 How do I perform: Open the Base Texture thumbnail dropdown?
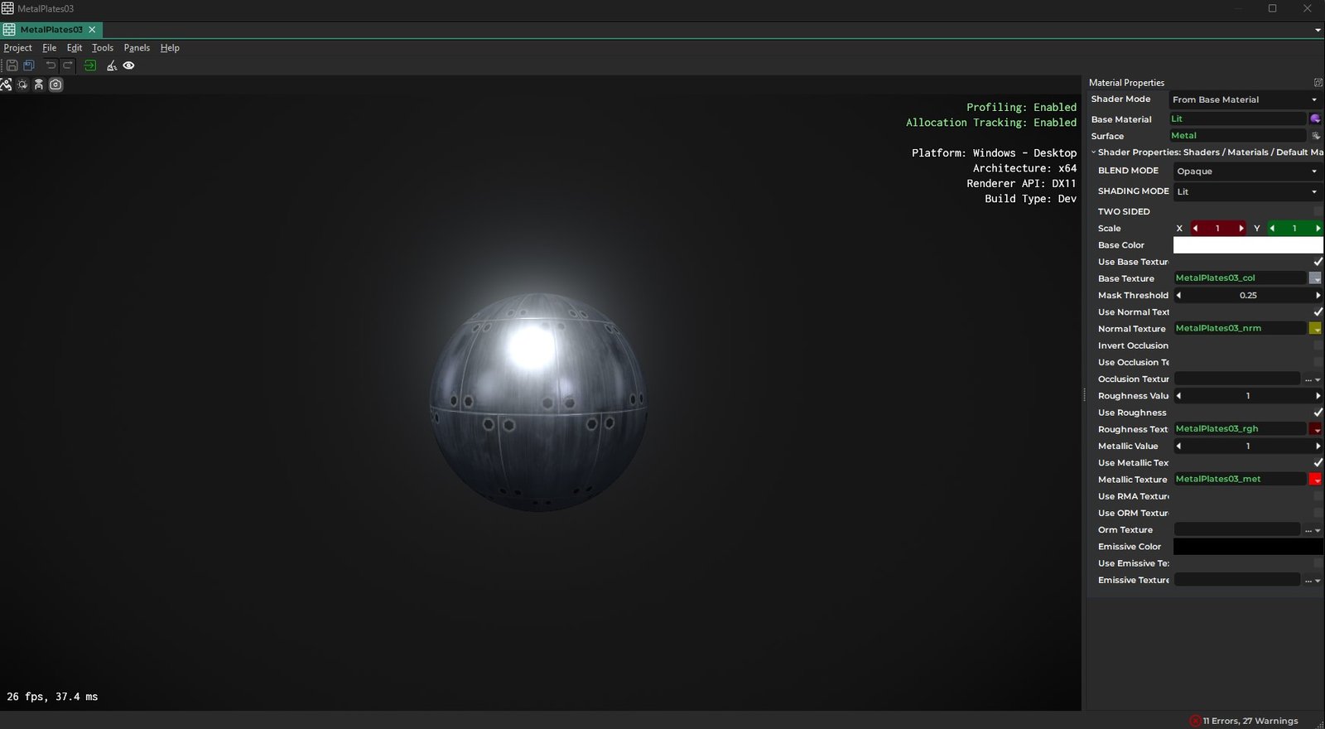(x=1315, y=278)
